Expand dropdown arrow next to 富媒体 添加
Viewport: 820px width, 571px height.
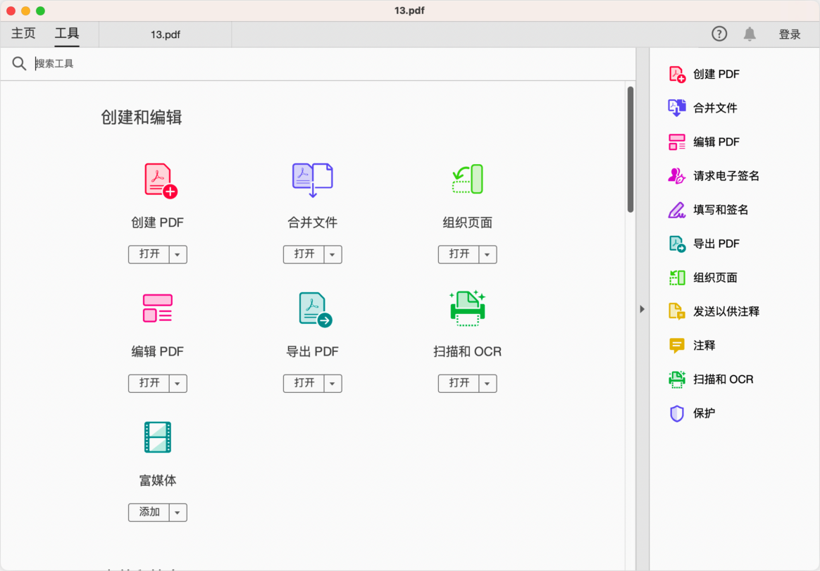178,513
